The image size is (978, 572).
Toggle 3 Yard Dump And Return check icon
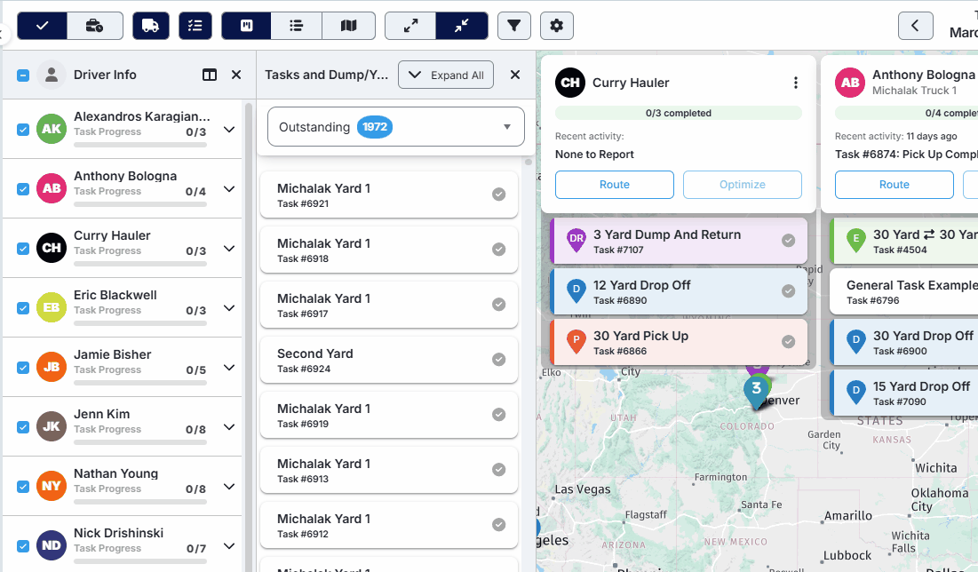click(789, 240)
